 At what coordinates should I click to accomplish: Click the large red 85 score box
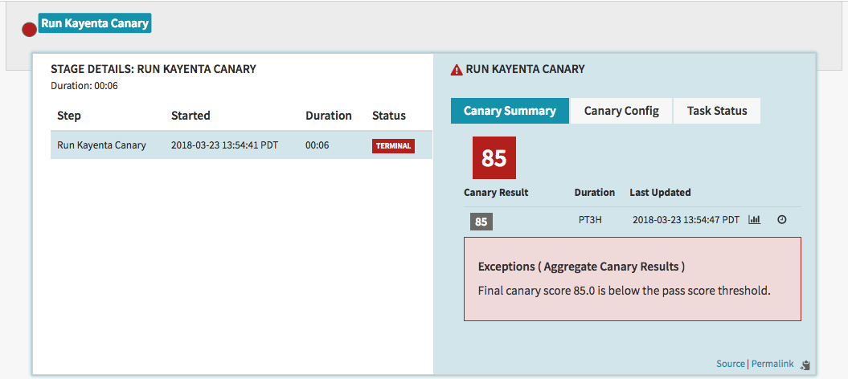coord(494,157)
